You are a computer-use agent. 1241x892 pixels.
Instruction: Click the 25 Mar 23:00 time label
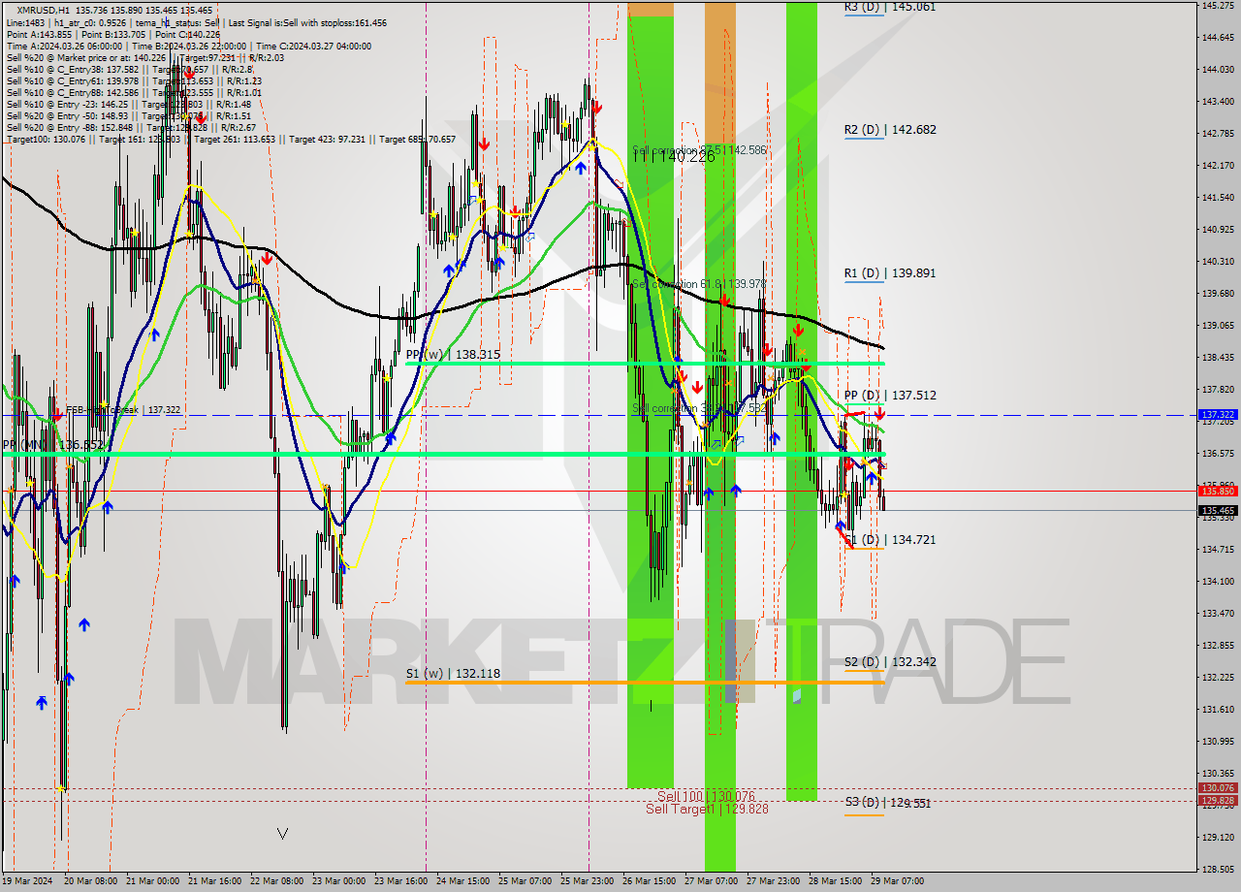point(588,881)
